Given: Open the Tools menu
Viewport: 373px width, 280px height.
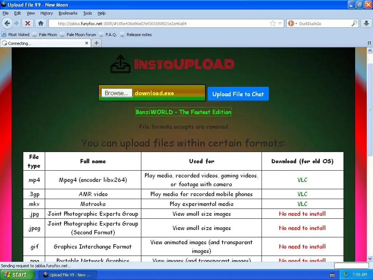Looking at the screenshot, I should [87, 13].
